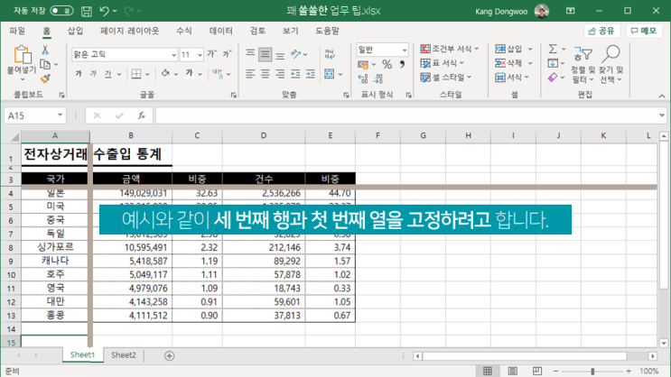Toggle bold formatting
Image resolution: width=671 pixels, height=377 pixels.
(x=79, y=74)
